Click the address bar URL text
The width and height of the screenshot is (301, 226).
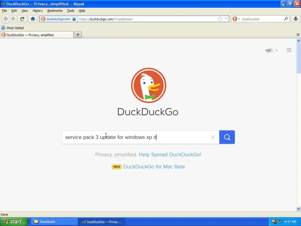(x=106, y=19)
